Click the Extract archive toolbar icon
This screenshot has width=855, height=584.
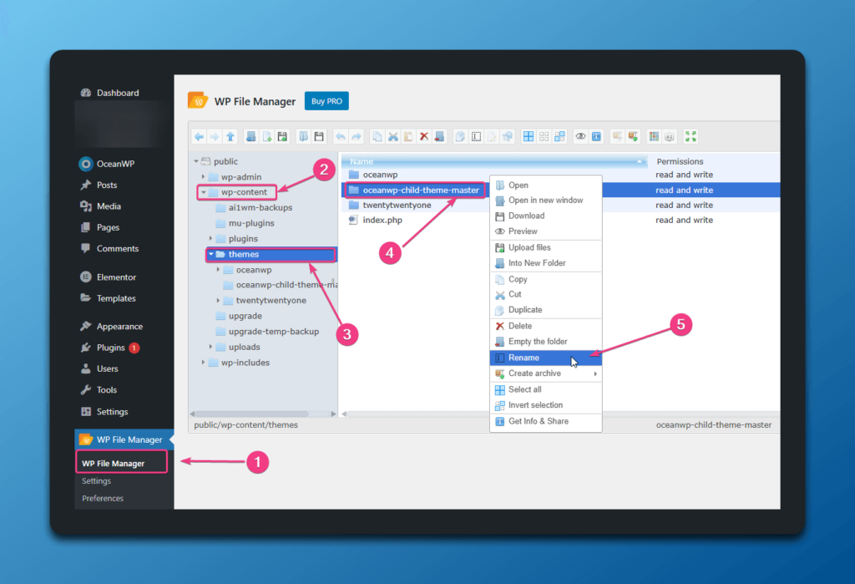point(617,136)
